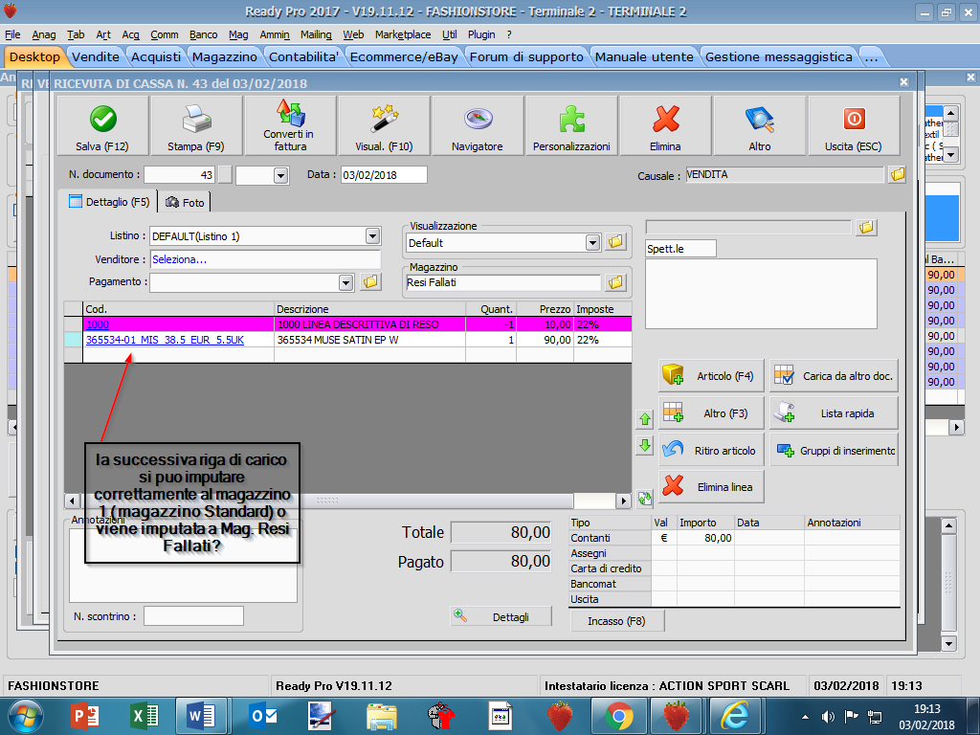Click Elimina linea delete row button
The height and width of the screenshot is (735, 980).
click(x=711, y=487)
